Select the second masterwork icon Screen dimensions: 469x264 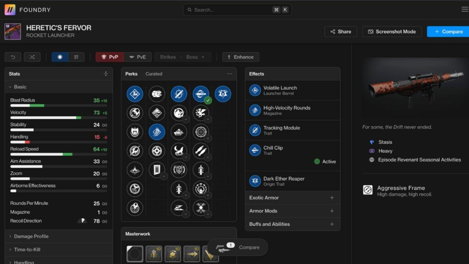(x=154, y=254)
